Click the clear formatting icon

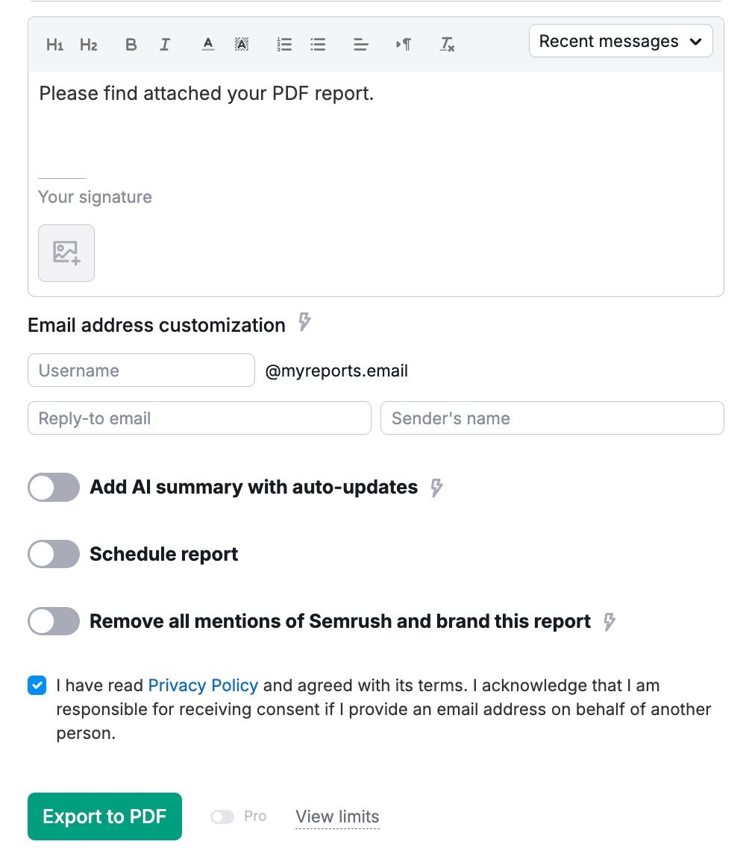pos(447,44)
